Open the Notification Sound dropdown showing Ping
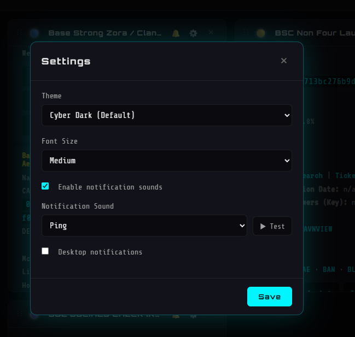This screenshot has width=355, height=337. [x=144, y=226]
